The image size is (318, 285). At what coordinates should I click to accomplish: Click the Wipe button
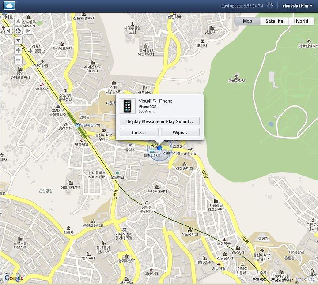(180, 132)
